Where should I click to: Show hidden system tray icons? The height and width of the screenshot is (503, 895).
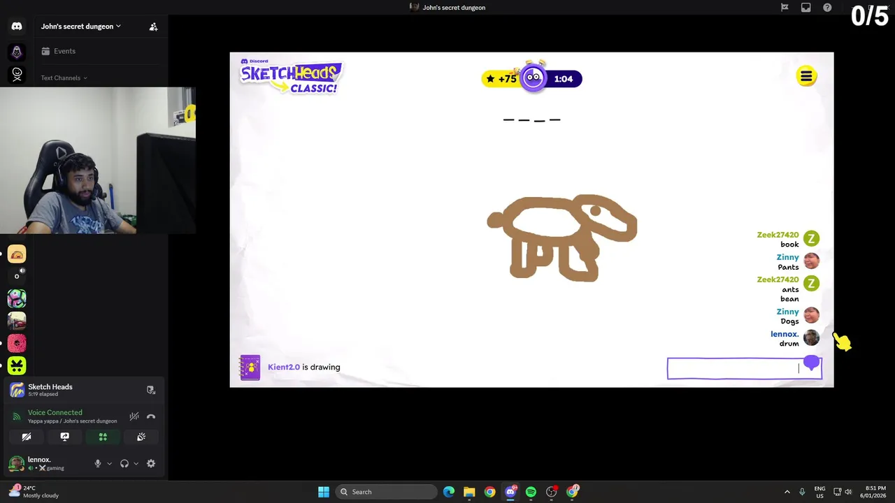pos(787,492)
